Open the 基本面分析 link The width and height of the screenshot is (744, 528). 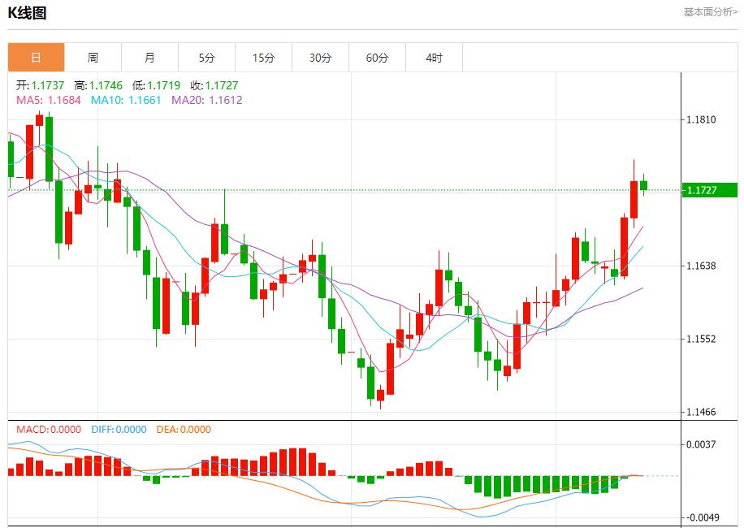[x=710, y=12]
